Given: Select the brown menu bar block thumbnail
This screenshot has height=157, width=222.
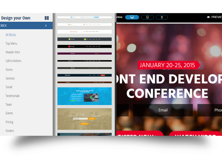Looking at the screenshot, I should [84, 82].
